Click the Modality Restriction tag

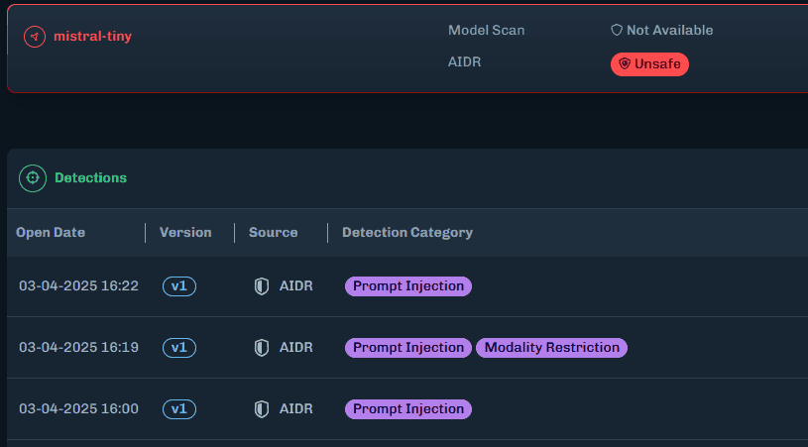click(551, 348)
